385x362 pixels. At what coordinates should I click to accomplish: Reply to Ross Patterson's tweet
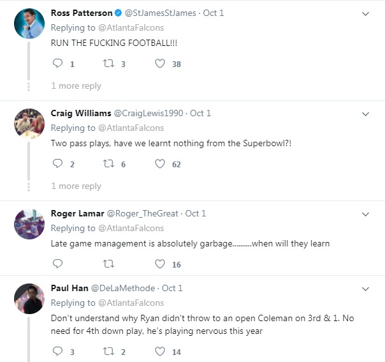pyautogui.click(x=57, y=64)
